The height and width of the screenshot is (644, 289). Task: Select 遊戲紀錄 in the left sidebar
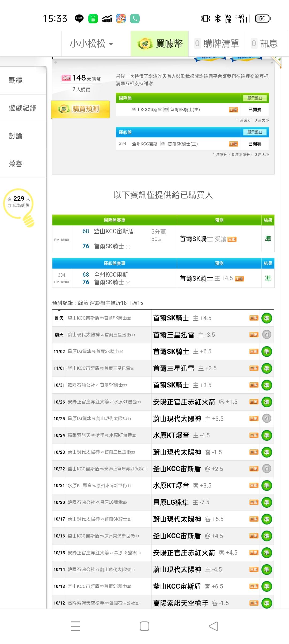coord(22,108)
